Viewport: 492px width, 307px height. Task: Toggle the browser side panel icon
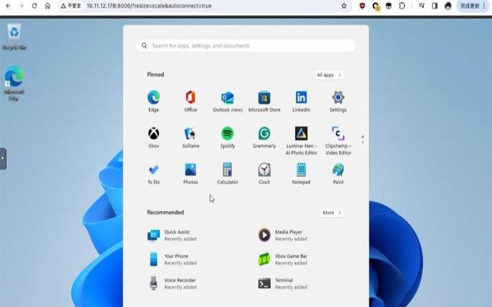coord(435,6)
